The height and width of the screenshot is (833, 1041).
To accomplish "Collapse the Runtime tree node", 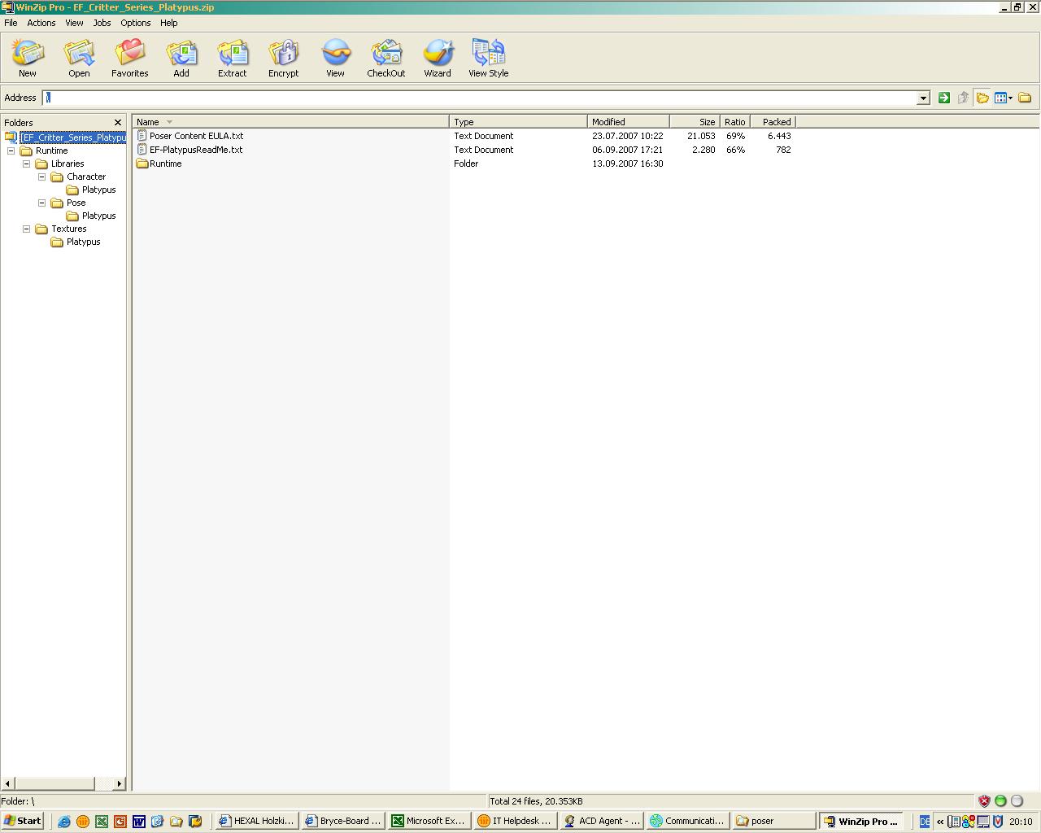I will pyautogui.click(x=11, y=150).
